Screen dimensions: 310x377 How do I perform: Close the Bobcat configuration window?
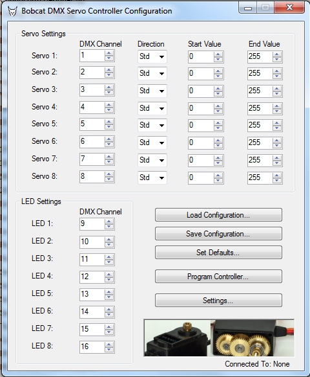tap(289, 8)
